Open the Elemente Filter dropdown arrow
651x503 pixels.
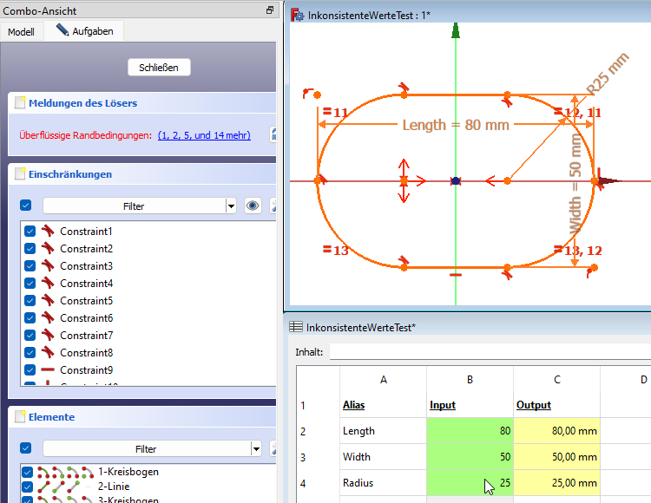tap(256, 448)
